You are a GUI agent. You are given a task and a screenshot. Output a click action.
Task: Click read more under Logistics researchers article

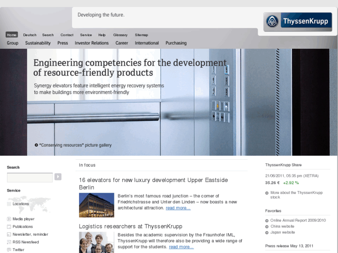[x=181, y=247]
